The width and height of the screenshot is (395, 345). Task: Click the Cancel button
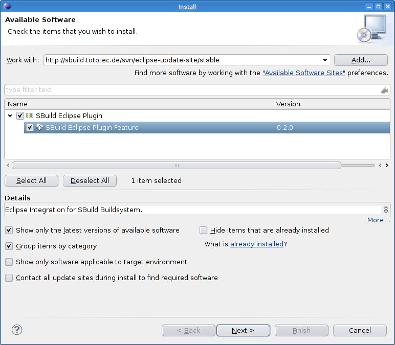point(360,330)
